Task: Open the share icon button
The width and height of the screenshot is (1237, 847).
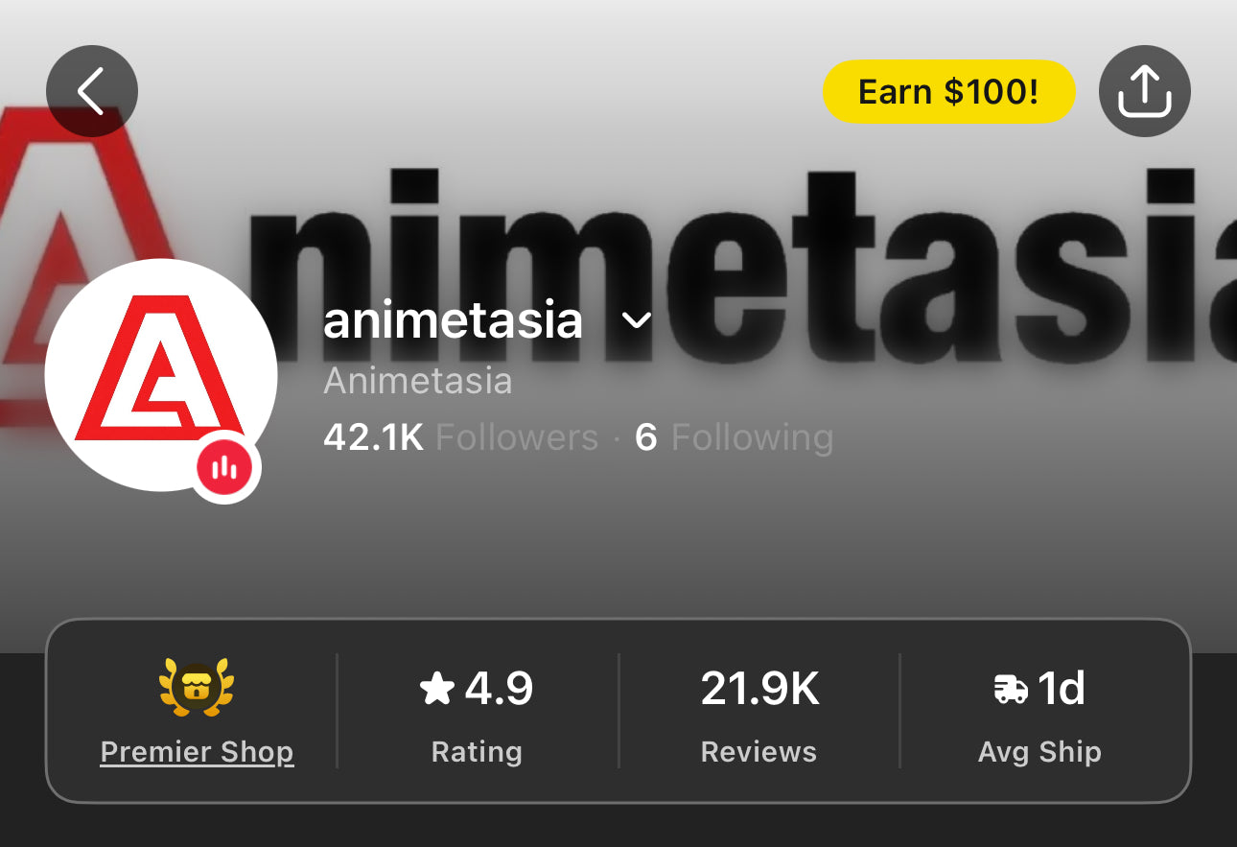Action: (x=1144, y=91)
